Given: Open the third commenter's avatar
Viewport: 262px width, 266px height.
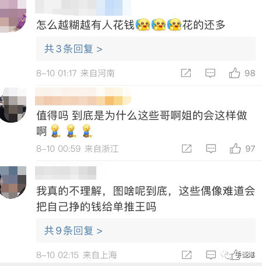Looking at the screenshot, I should pos(13,183).
